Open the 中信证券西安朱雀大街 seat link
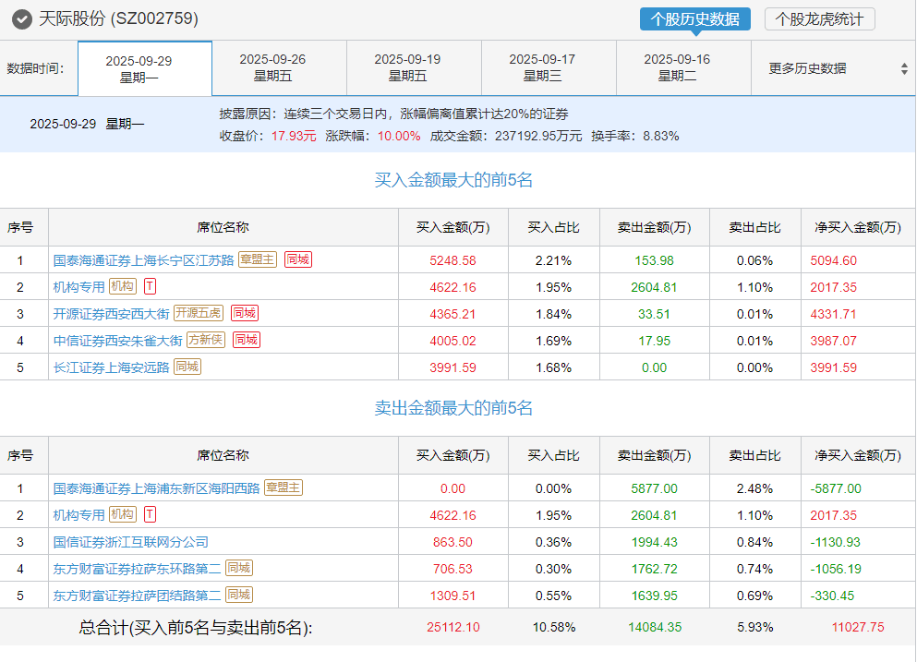Screen dimensions: 917x662 [117, 341]
